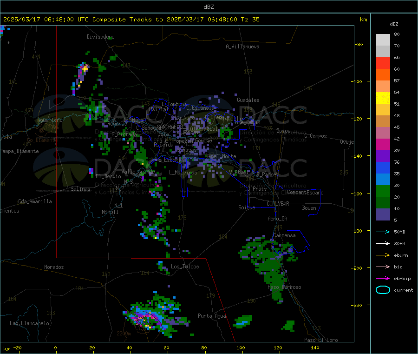Click the J_Prats map label
Viewport: 418px width, 354px height.
tap(257, 189)
